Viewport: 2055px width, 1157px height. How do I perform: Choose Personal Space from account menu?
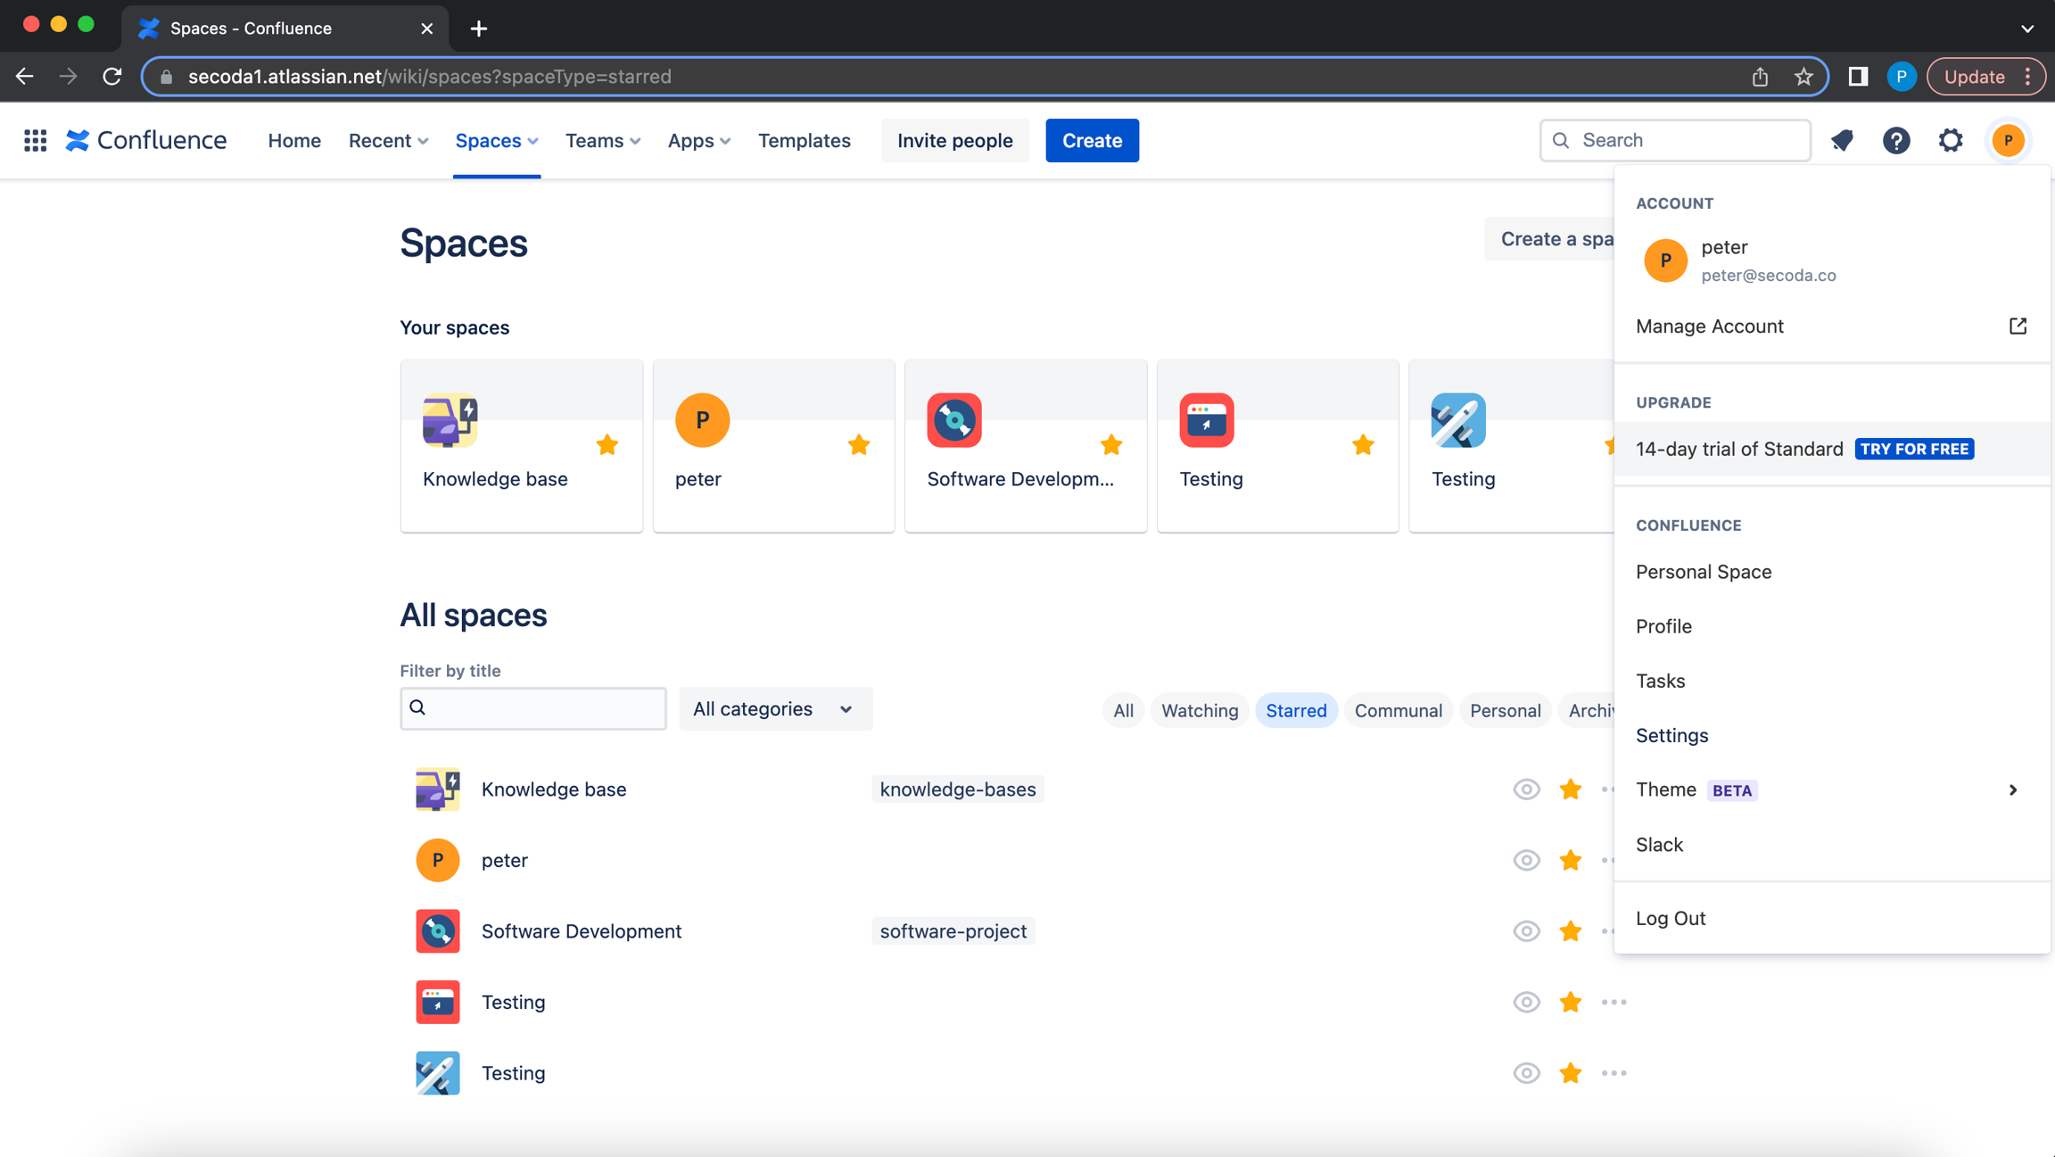(x=1703, y=572)
